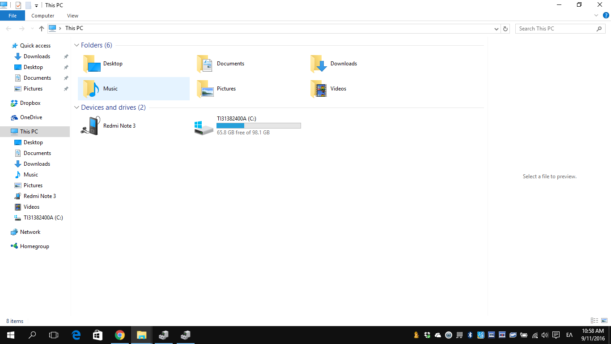Screen dimensions: 611x344
Task: Click the C: drive storage usage bar
Action: (259, 126)
